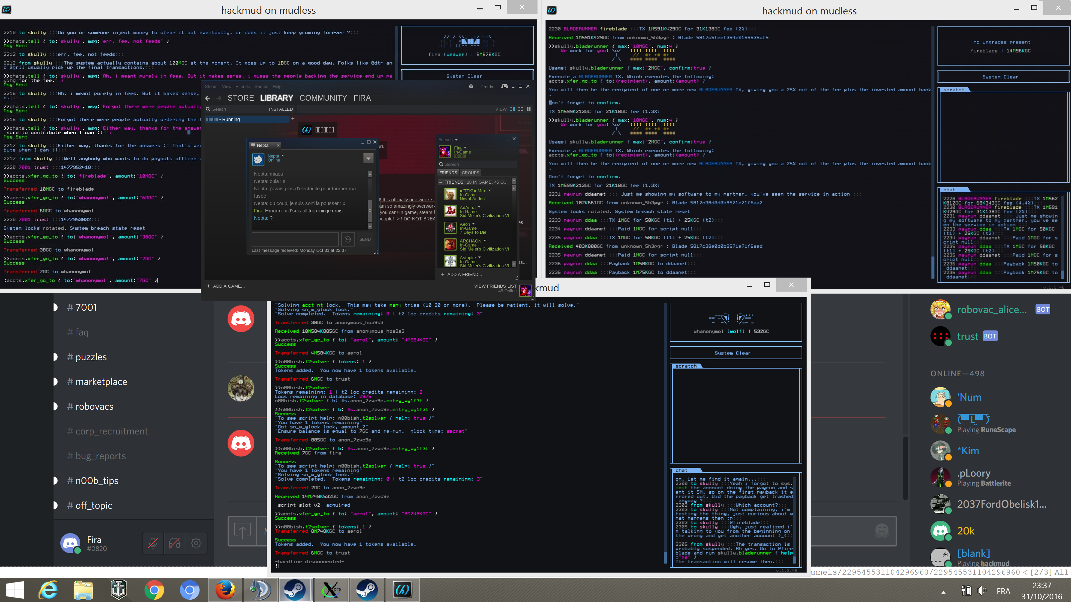The image size is (1071, 602).
Task: Select the Running hackmud game in the library list
Action: pyautogui.click(x=247, y=119)
